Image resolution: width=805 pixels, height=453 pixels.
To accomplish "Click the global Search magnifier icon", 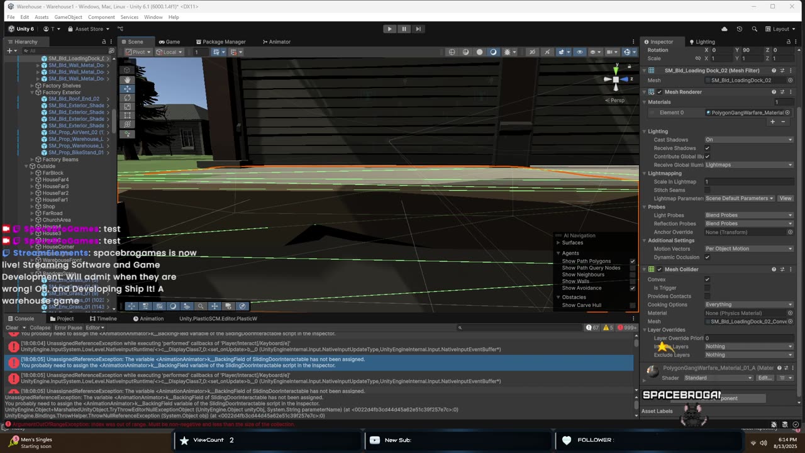I will [x=755, y=29].
